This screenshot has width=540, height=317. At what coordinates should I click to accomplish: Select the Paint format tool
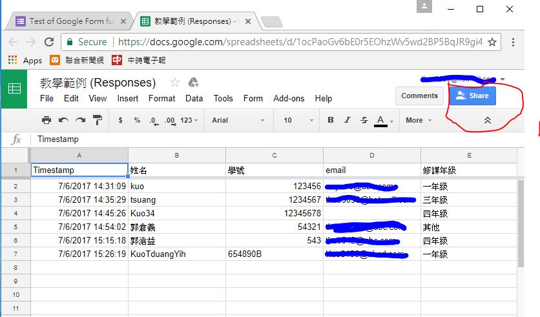coord(98,120)
